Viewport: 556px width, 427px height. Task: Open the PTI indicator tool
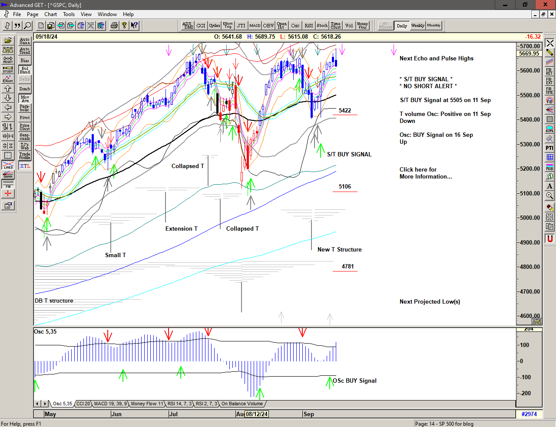click(549, 148)
